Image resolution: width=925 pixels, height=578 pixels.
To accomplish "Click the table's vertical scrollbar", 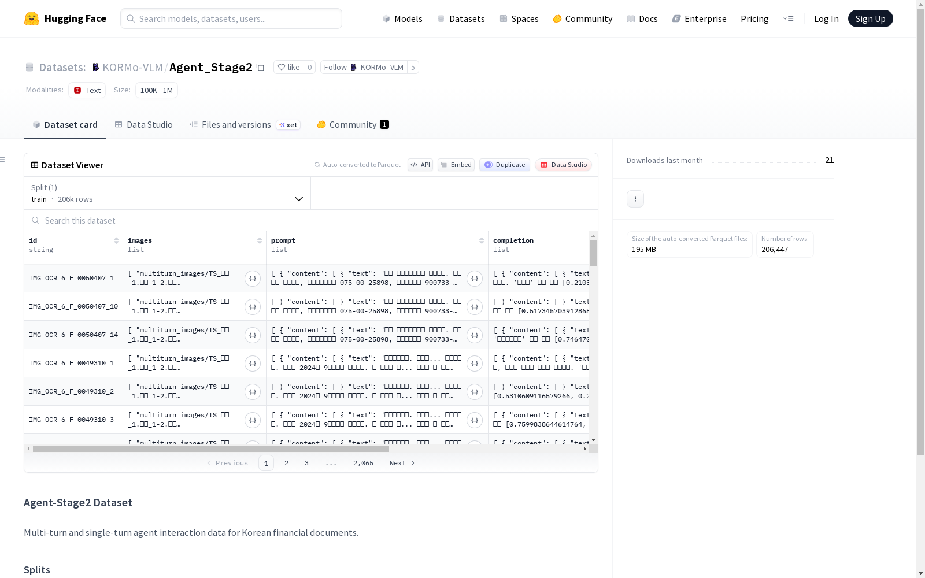I will coord(593,253).
